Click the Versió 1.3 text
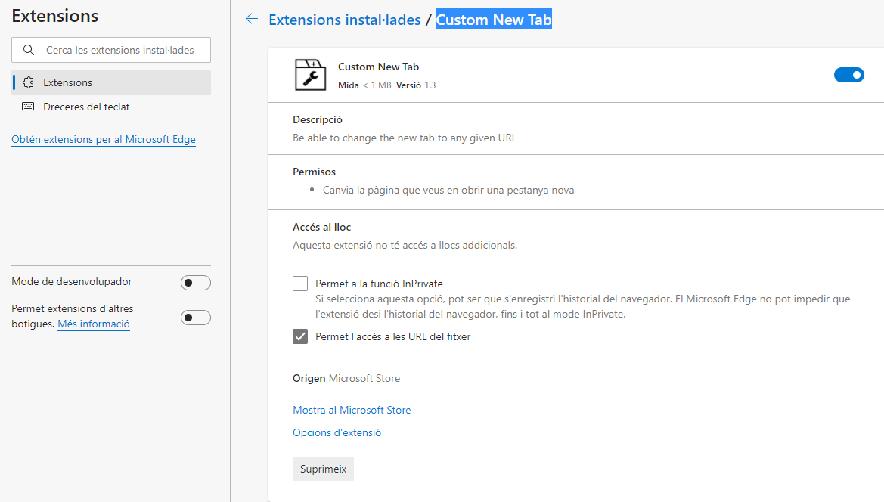The image size is (884, 502). tap(416, 85)
